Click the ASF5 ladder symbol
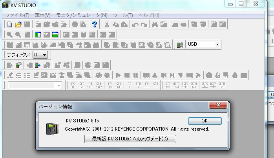 pyautogui.click(x=205, y=85)
